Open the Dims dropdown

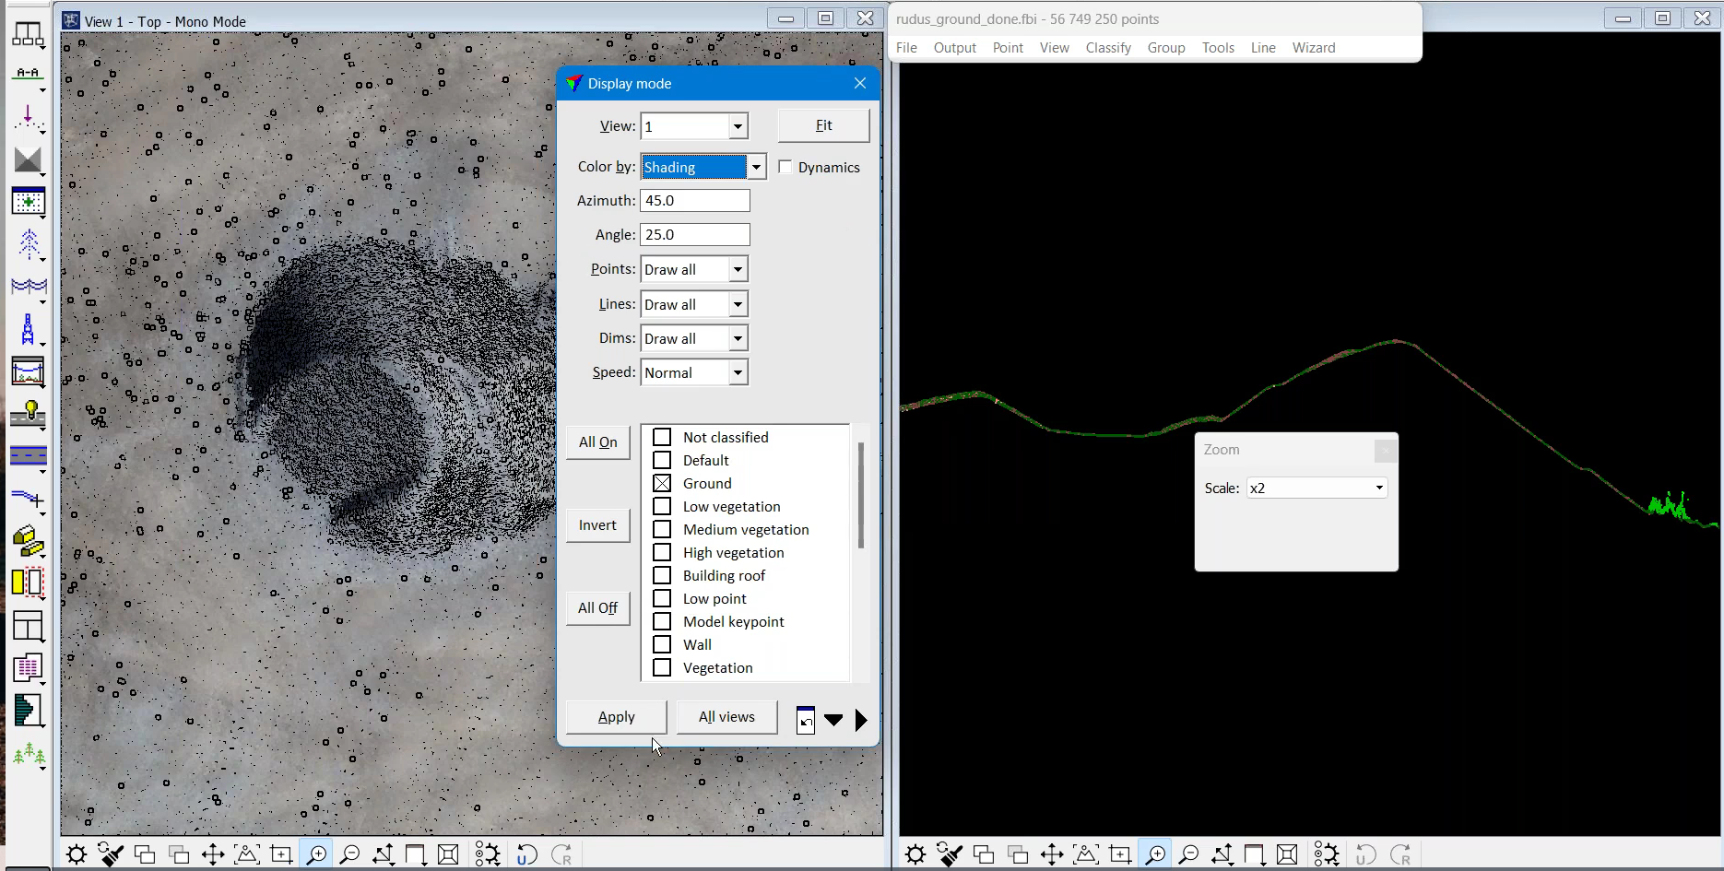(738, 338)
